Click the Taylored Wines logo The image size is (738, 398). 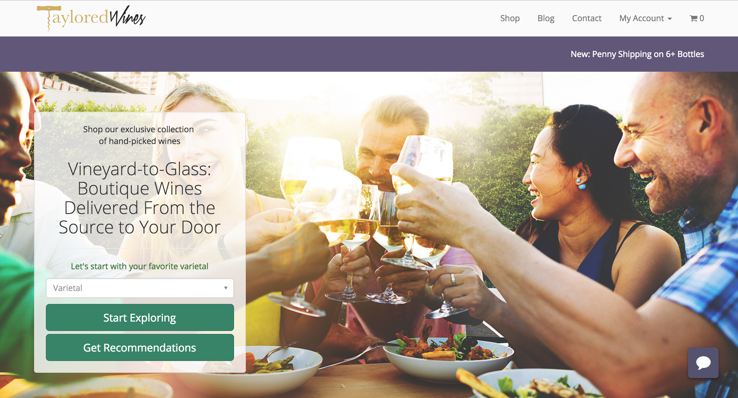pos(91,18)
